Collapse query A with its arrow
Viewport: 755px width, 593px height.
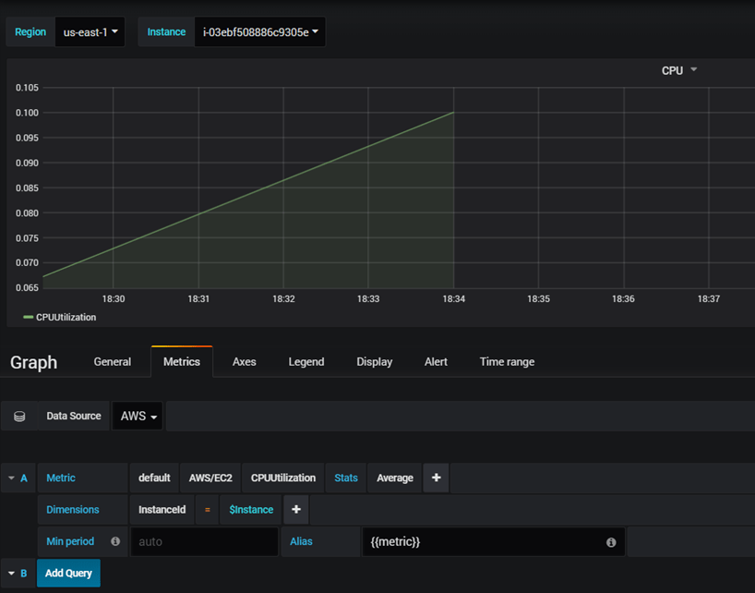pyautogui.click(x=11, y=478)
